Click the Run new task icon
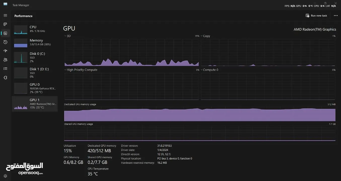This screenshot has height=181, width=341. [x=307, y=16]
